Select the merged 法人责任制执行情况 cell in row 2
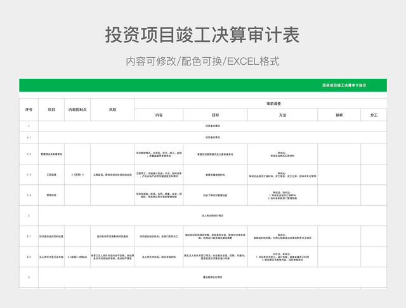 tap(213, 215)
